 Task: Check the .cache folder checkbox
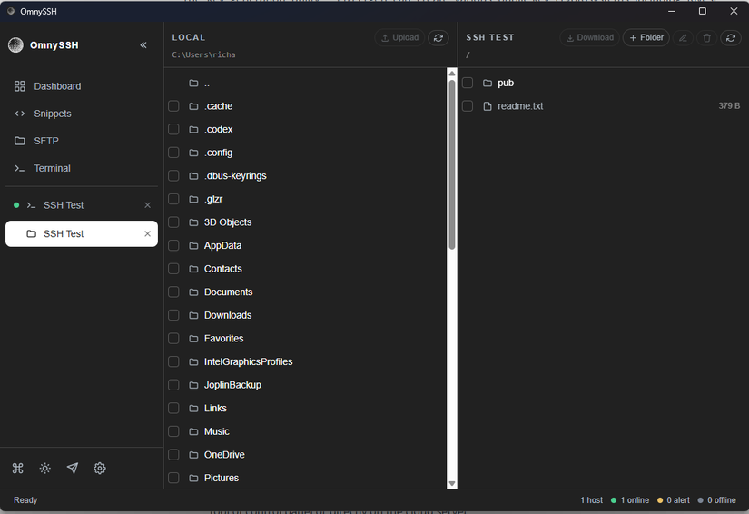point(174,106)
